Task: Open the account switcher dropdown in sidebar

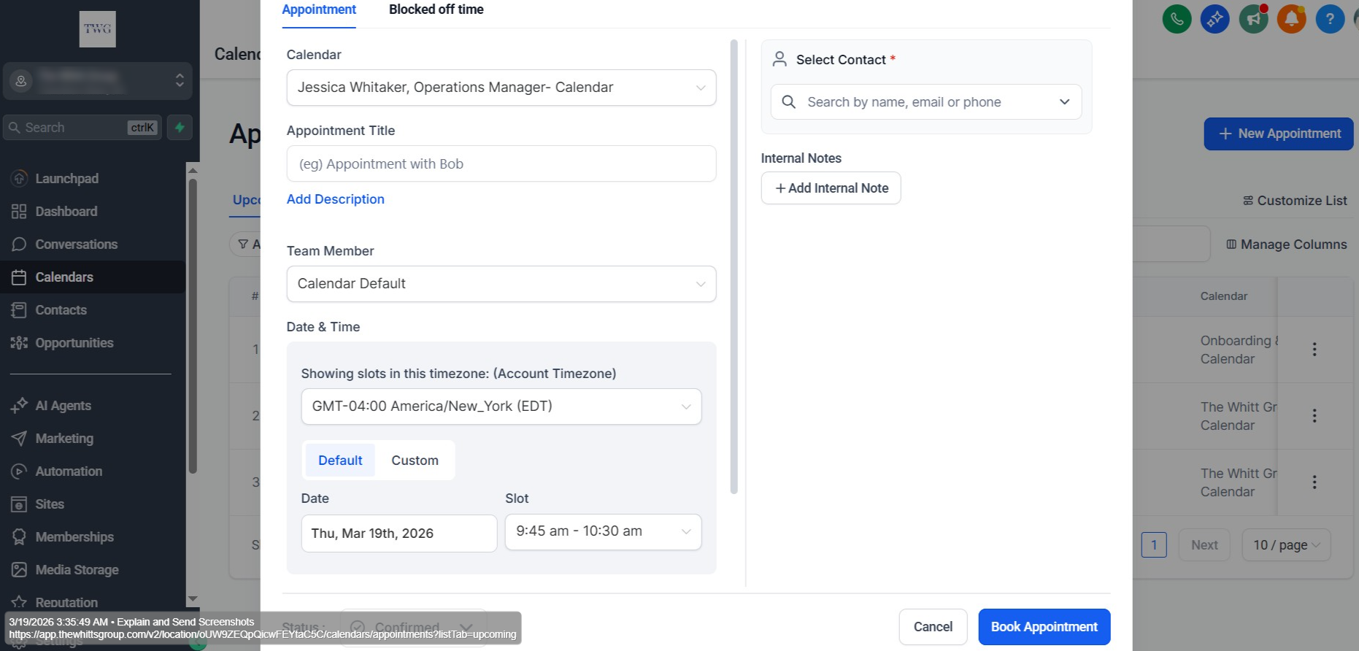Action: pos(98,80)
